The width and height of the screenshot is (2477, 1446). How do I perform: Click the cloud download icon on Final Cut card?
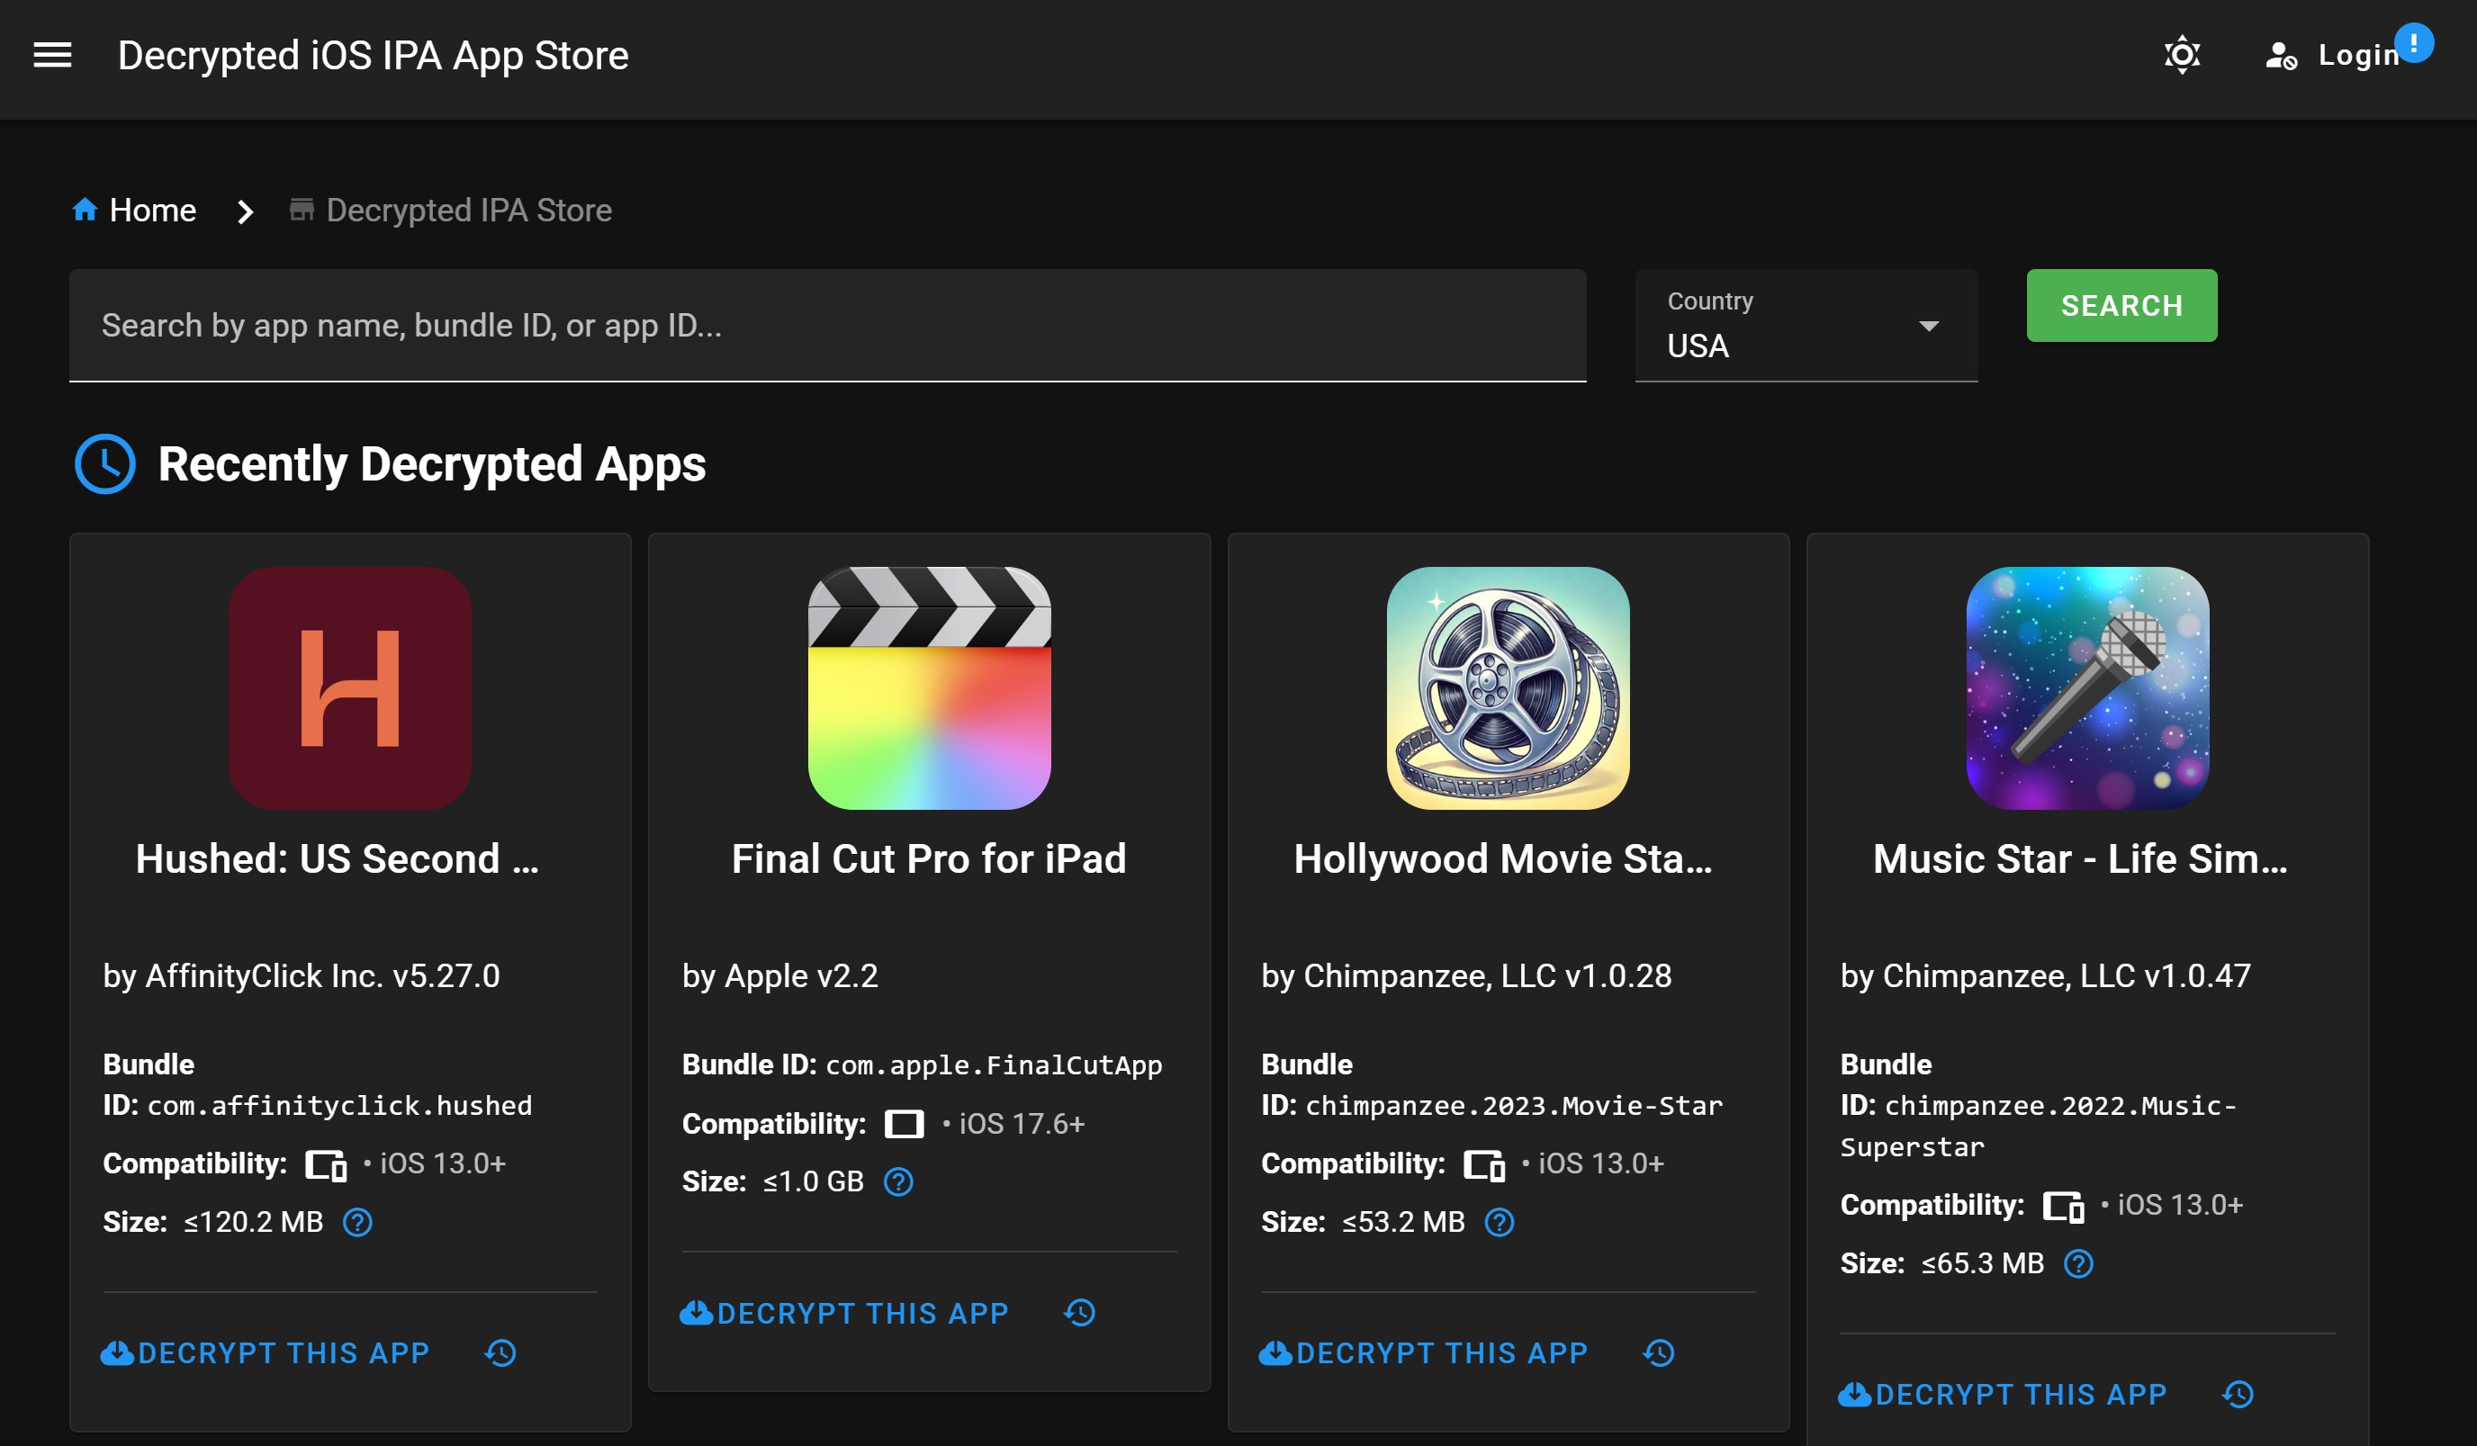696,1314
